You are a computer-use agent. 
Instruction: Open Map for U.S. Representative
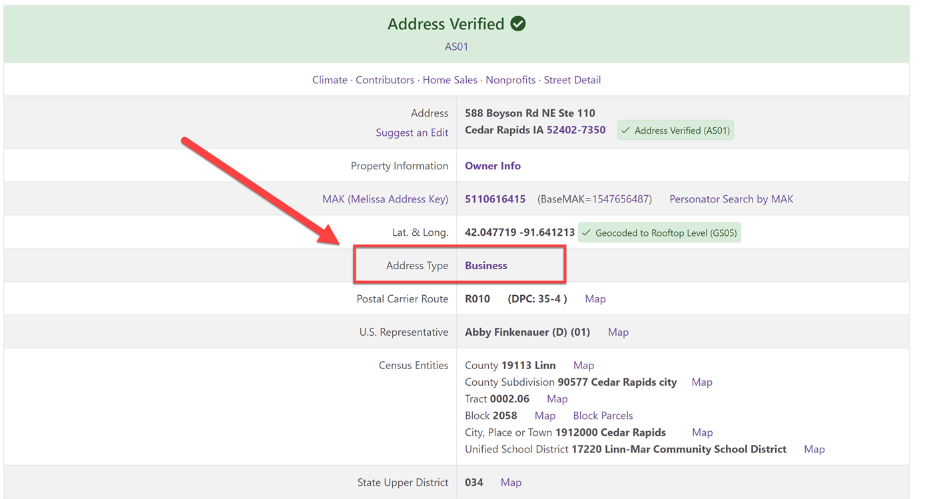tap(618, 332)
